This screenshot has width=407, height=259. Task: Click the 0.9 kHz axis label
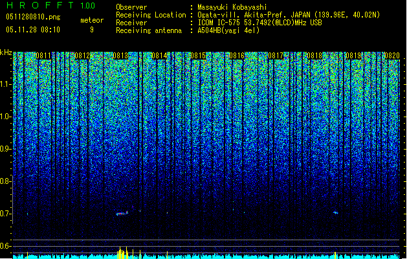6,149
